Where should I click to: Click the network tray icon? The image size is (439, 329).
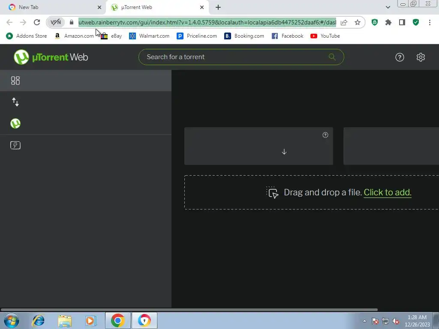click(385, 321)
